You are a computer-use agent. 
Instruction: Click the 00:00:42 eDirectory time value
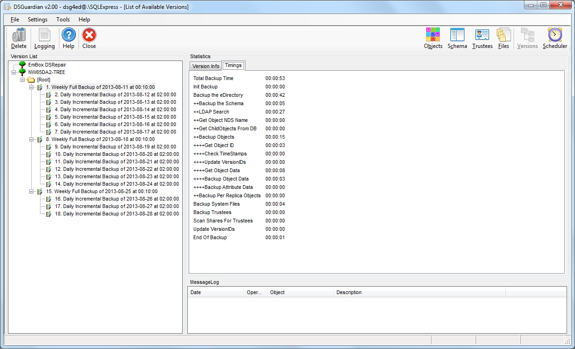click(275, 95)
